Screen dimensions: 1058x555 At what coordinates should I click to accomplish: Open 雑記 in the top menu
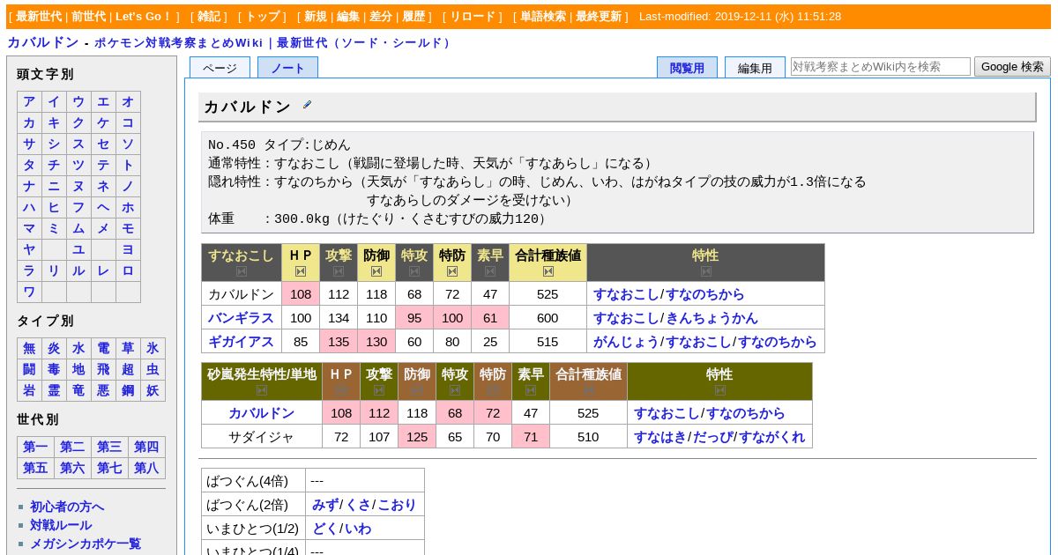pyautogui.click(x=209, y=17)
